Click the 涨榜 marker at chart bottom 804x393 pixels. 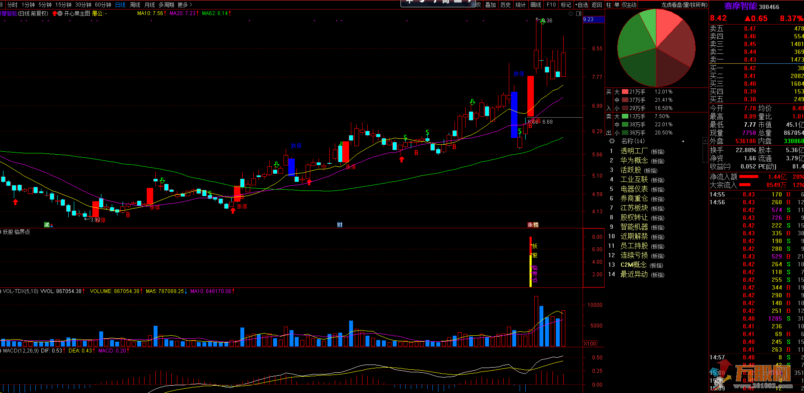pos(533,225)
